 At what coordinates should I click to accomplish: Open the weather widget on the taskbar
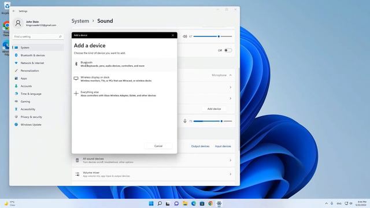point(9,203)
